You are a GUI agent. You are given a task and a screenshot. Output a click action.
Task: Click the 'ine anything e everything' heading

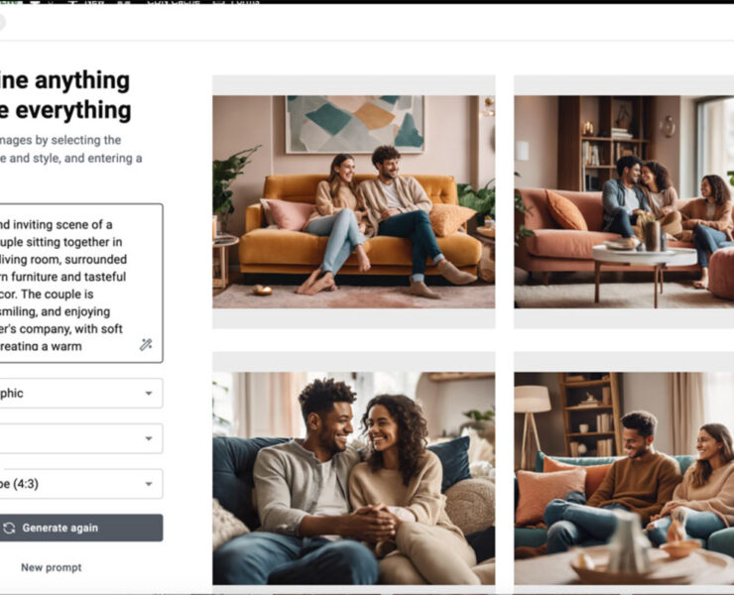point(65,95)
